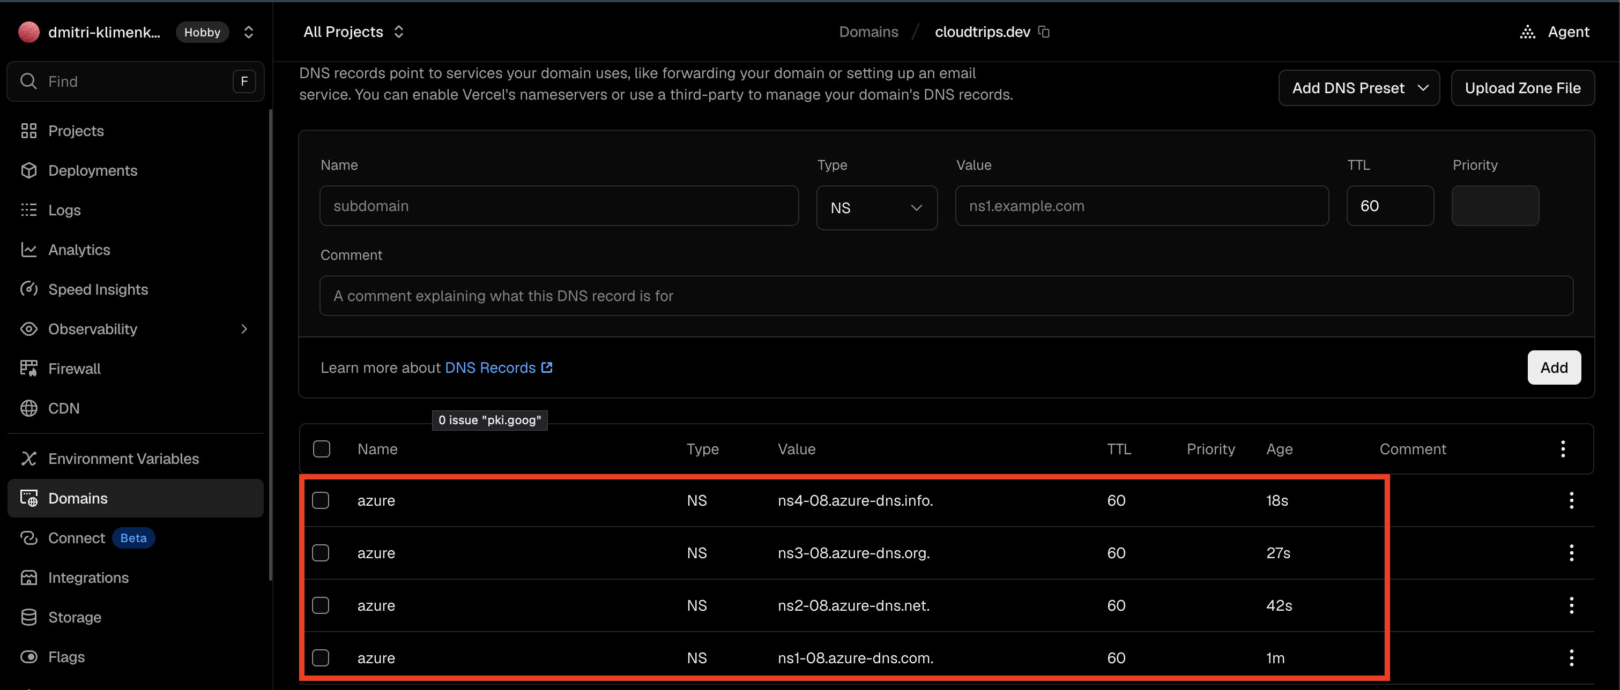The width and height of the screenshot is (1620, 690).
Task: Open the Firewall icon in sidebar
Action: 28,368
